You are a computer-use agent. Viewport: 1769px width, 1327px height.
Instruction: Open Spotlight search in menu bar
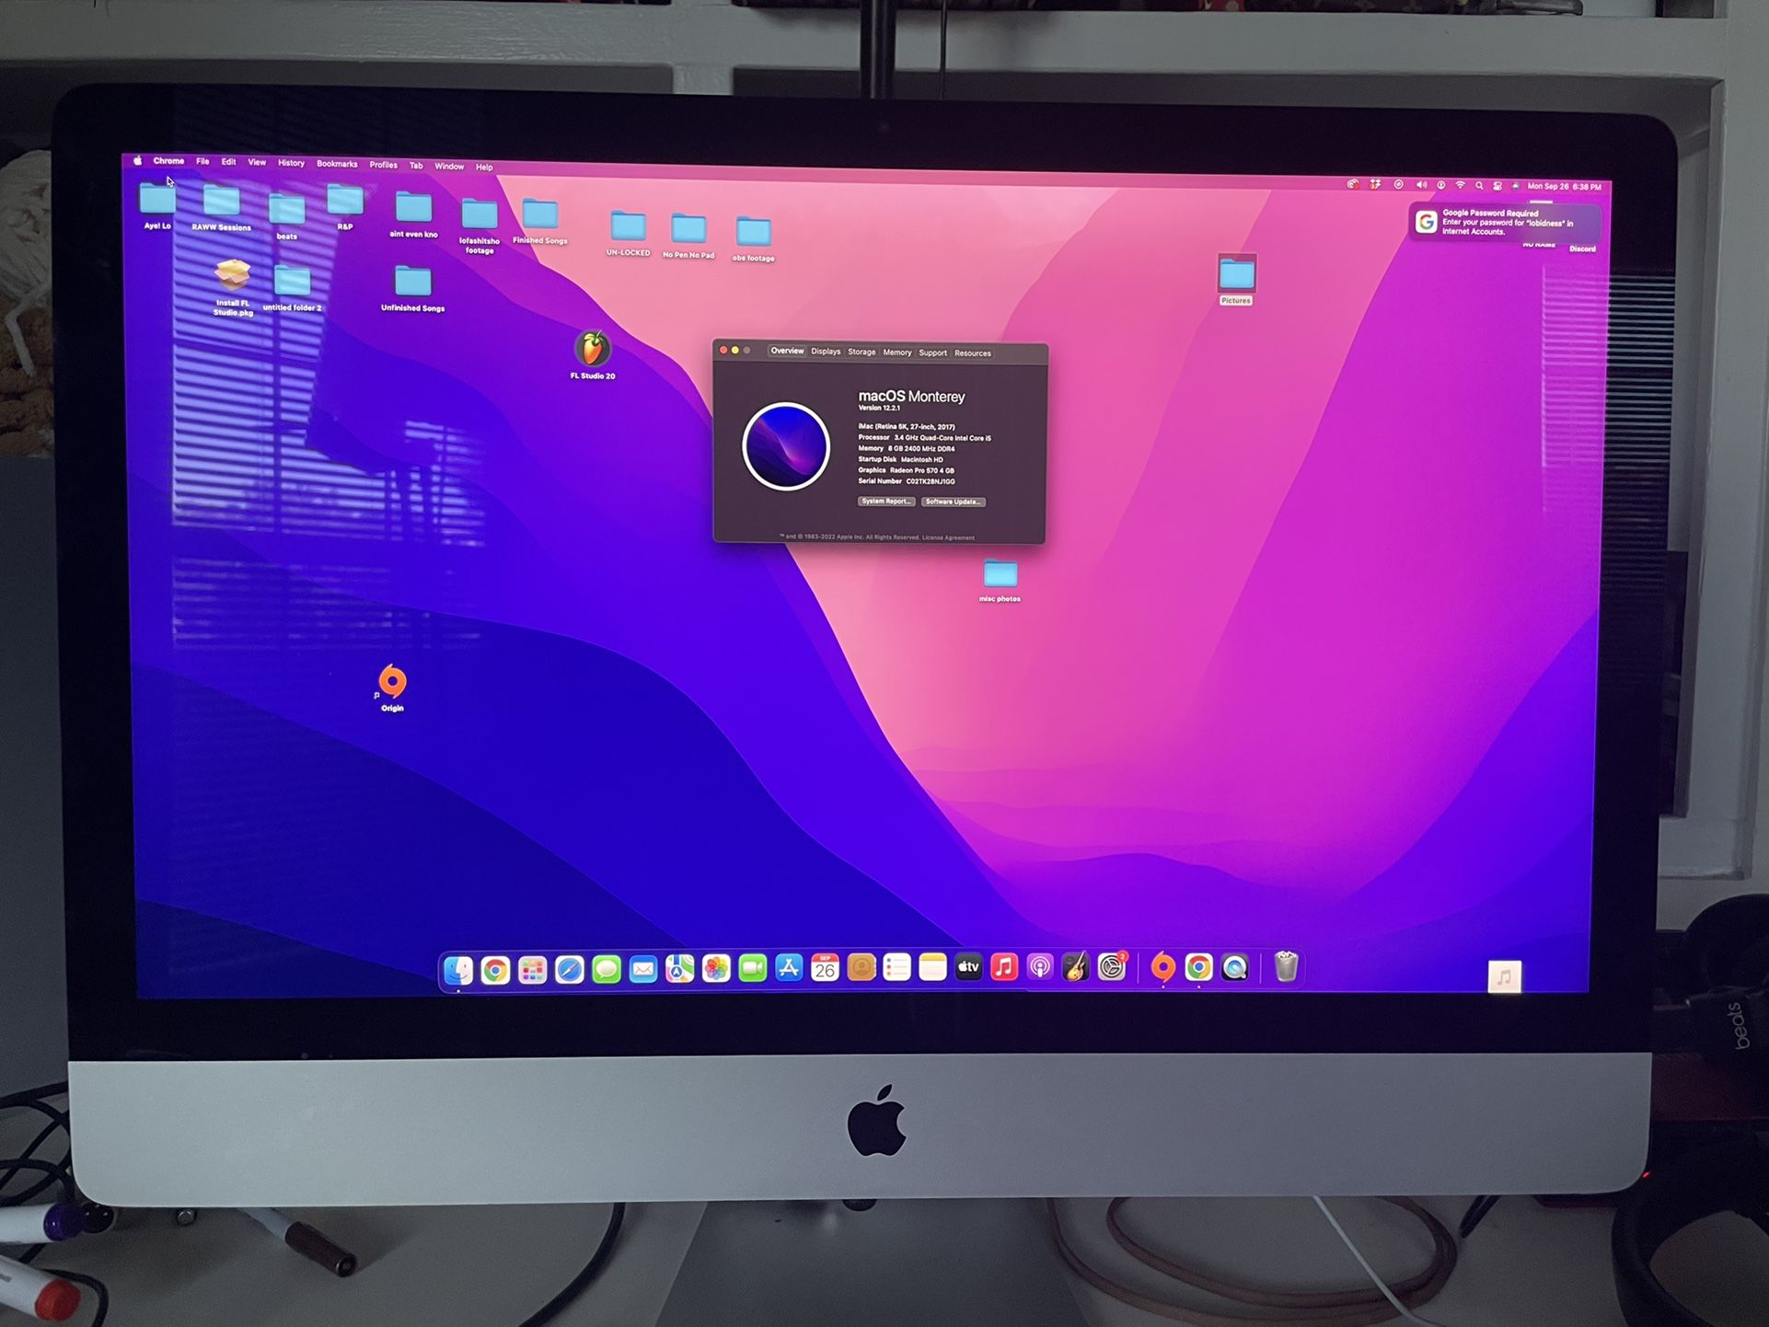(x=1479, y=186)
